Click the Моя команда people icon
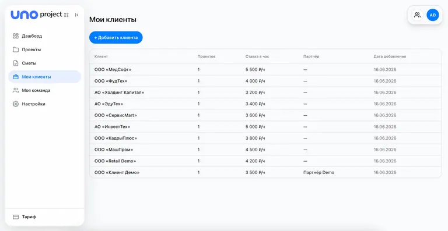Viewport: 448px width, 231px height. tap(16, 90)
